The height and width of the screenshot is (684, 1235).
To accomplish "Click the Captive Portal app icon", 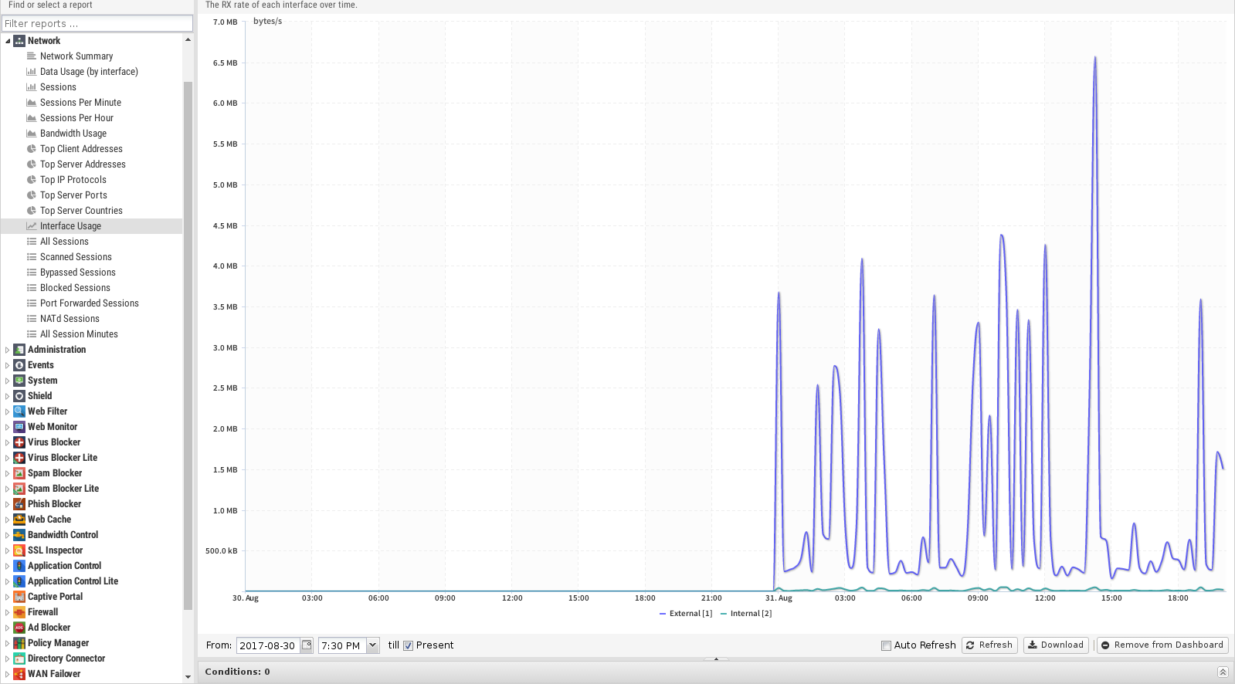I will tap(19, 597).
